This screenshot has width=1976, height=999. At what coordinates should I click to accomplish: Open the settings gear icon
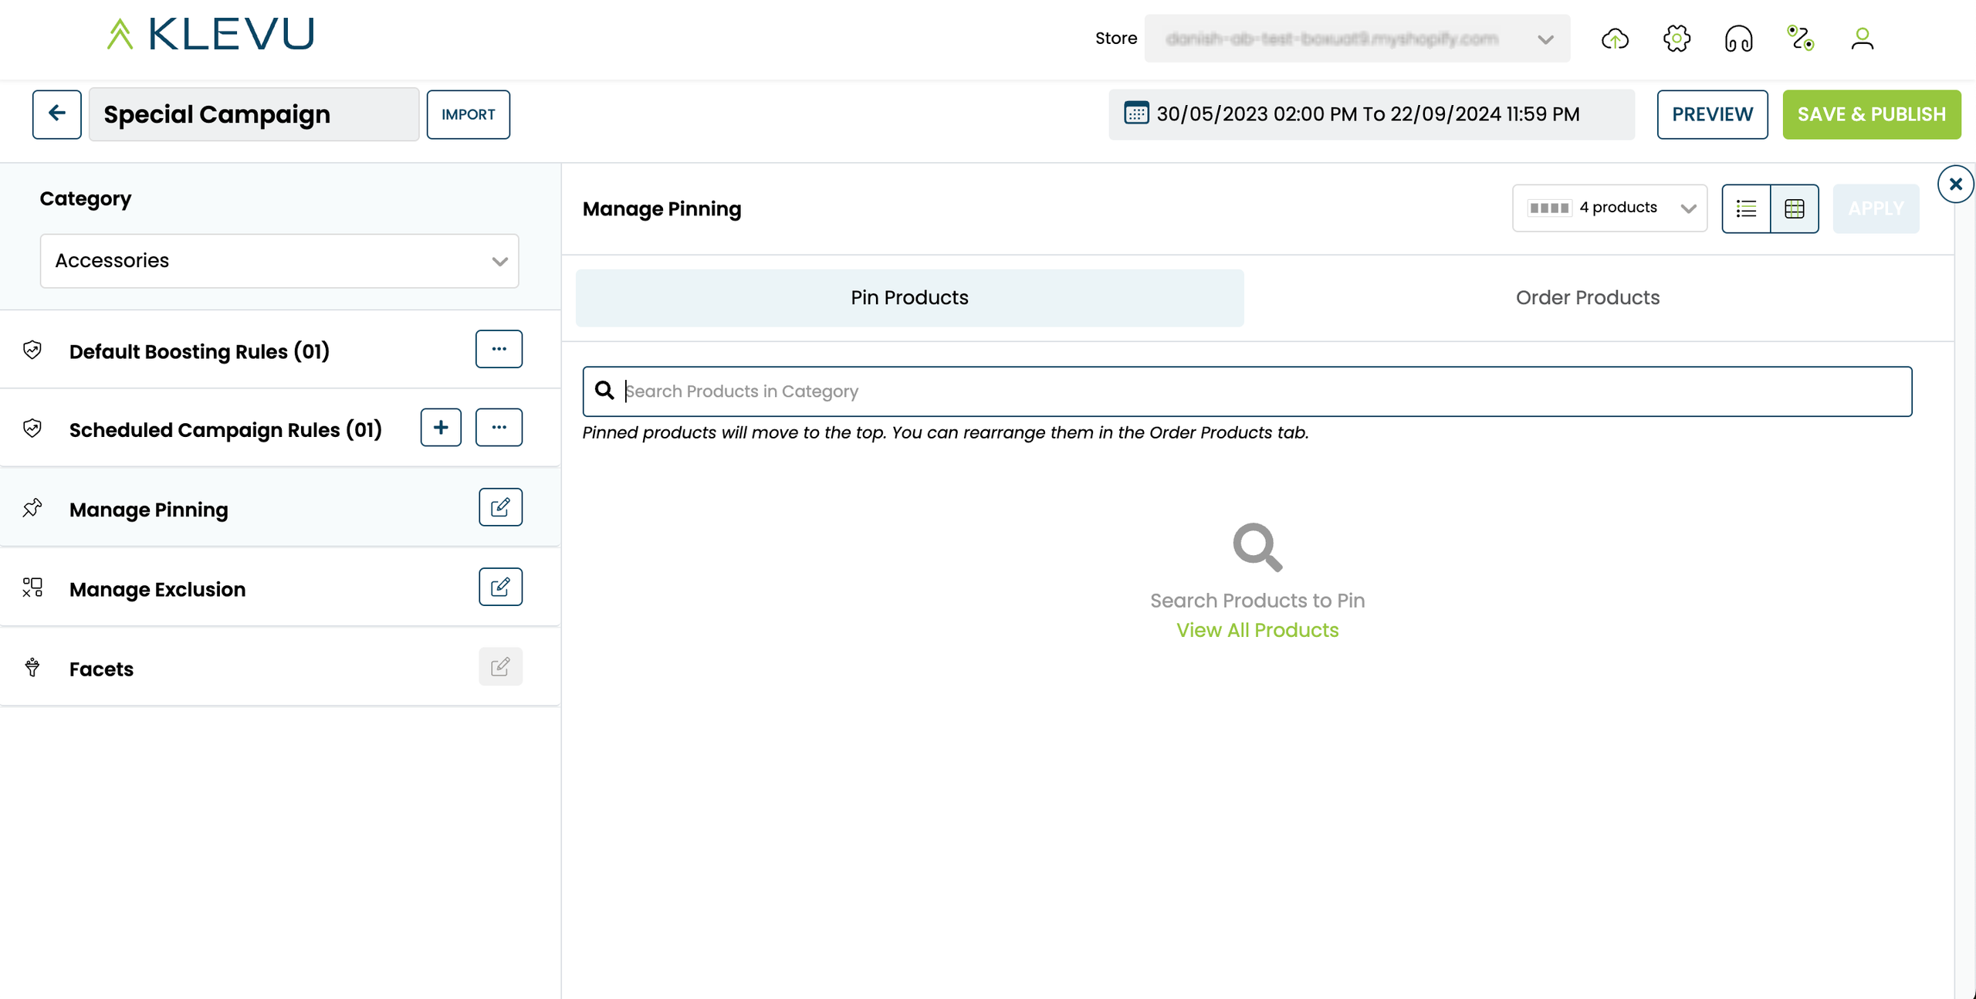tap(1677, 39)
